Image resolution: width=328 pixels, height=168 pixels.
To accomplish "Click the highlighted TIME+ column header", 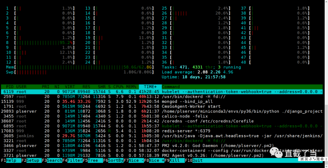I will point(150,87).
